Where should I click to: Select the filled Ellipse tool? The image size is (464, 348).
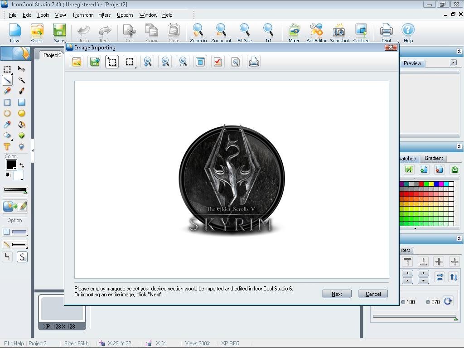pos(21,113)
